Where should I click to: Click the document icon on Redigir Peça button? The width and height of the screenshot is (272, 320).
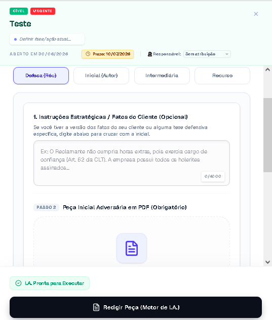coord(96,307)
